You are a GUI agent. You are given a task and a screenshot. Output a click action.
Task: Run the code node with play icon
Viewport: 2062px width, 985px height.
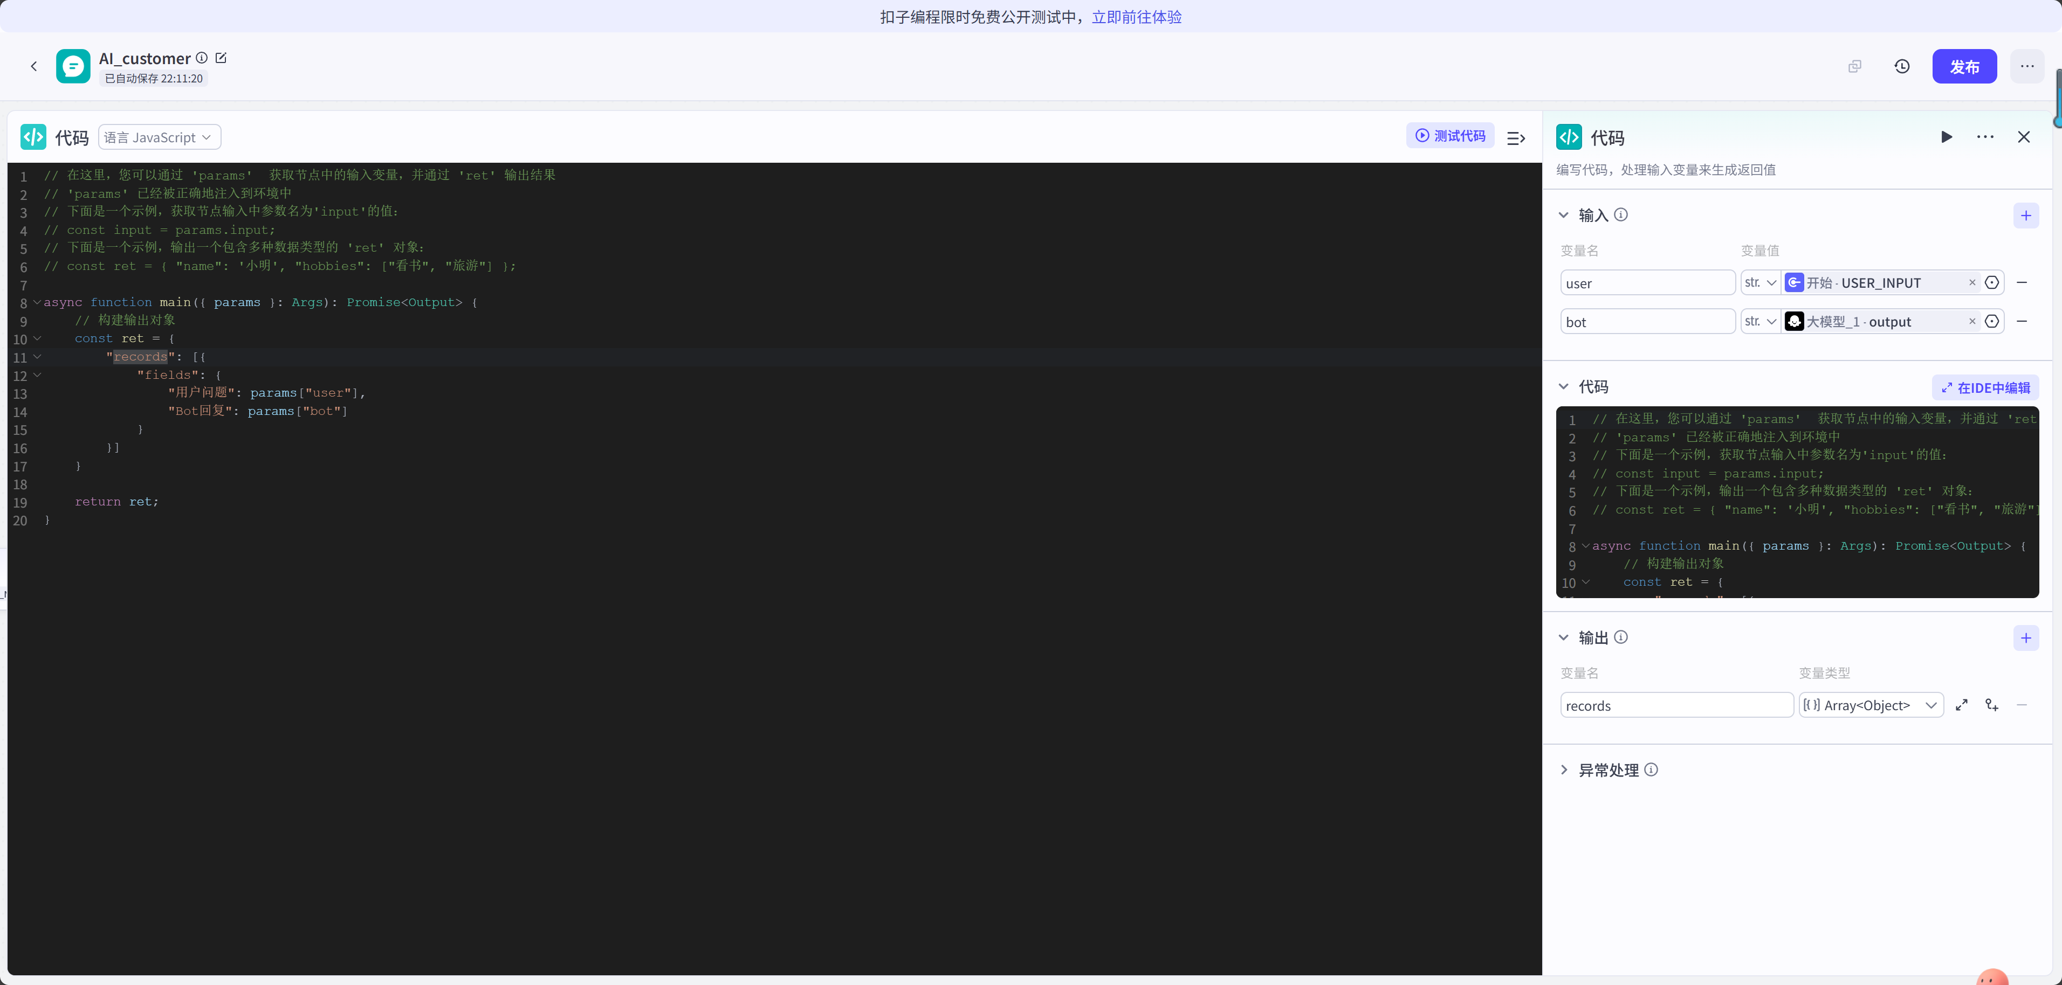pos(1946,137)
